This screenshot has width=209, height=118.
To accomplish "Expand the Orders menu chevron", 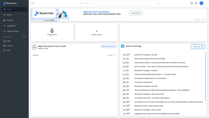I will [x=24, y=15].
